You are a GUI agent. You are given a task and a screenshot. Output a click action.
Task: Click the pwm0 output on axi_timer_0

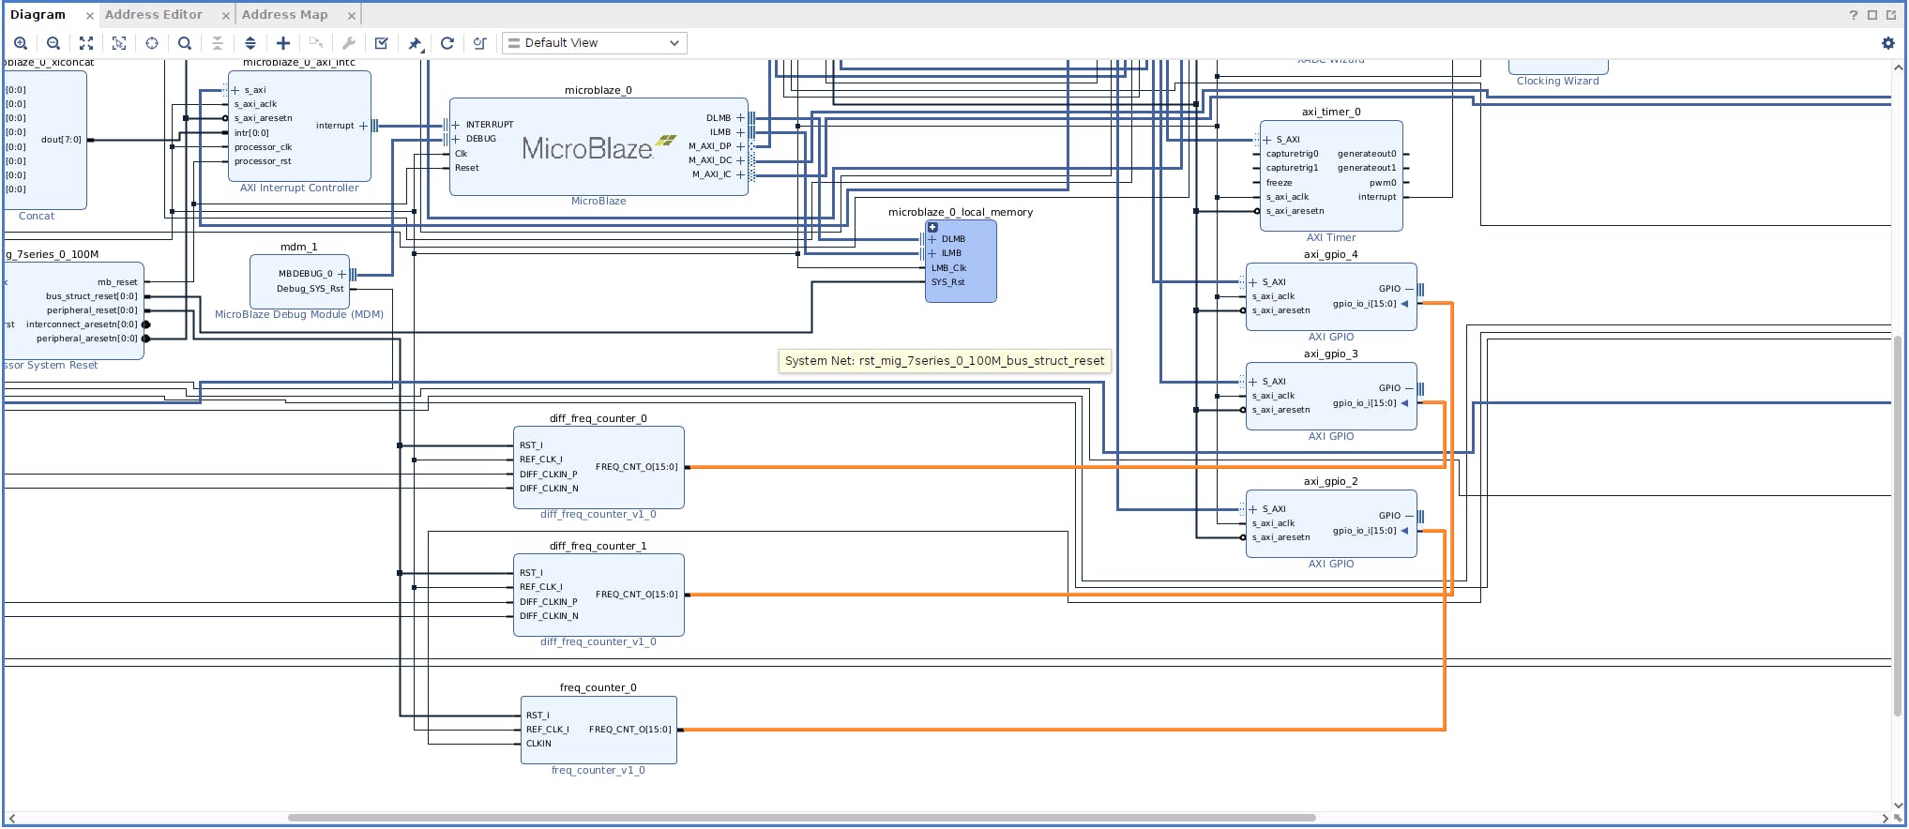click(1383, 183)
